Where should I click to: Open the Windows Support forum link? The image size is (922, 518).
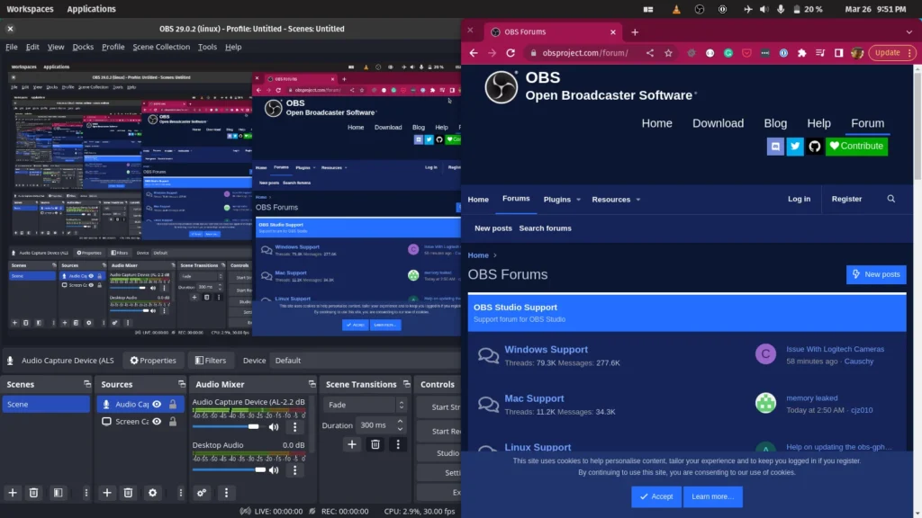pos(546,350)
